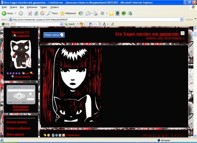Click the yellow sticky note icon

[111, 13]
